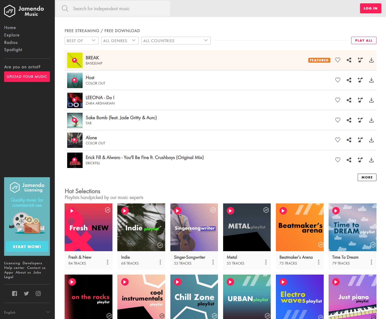Add Alone to a playlist
Image resolution: width=386 pixels, height=319 pixels.
click(x=360, y=140)
